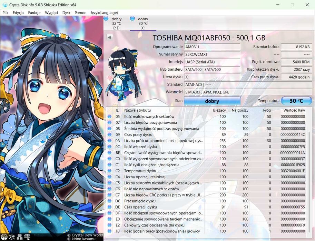Click the dobry health status button

212,101
